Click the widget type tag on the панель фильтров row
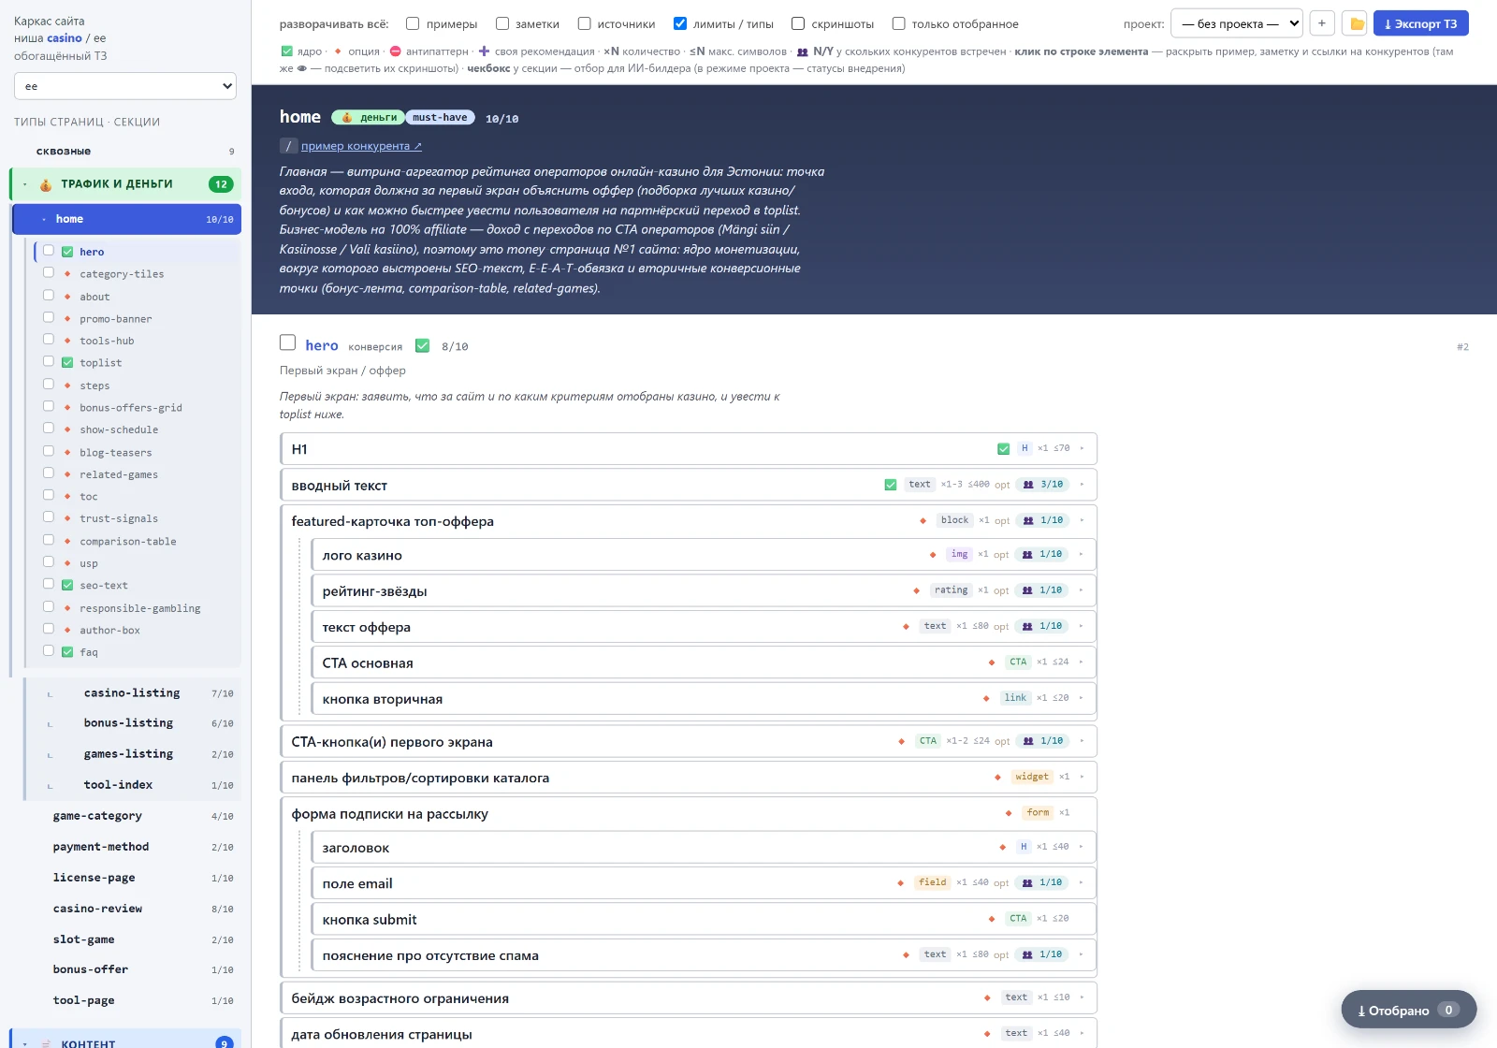Screen dimensions: 1497x1048 [x=1032, y=777]
